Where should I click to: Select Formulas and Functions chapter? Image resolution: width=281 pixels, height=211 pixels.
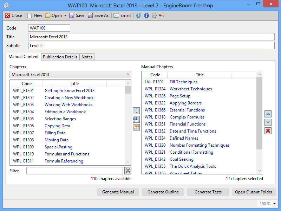(67, 154)
